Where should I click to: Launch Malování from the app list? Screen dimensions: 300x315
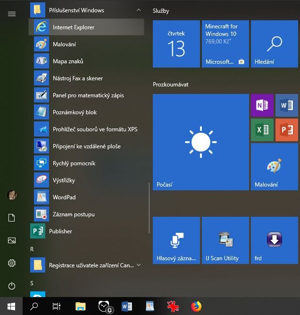[x=86, y=44]
